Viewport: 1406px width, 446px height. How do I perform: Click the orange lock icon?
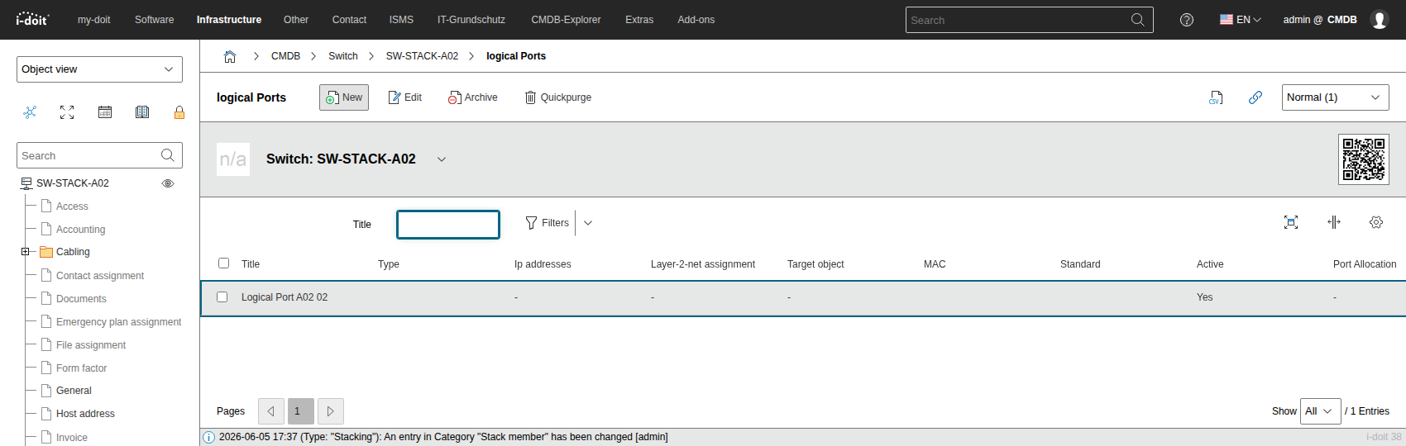pyautogui.click(x=179, y=112)
